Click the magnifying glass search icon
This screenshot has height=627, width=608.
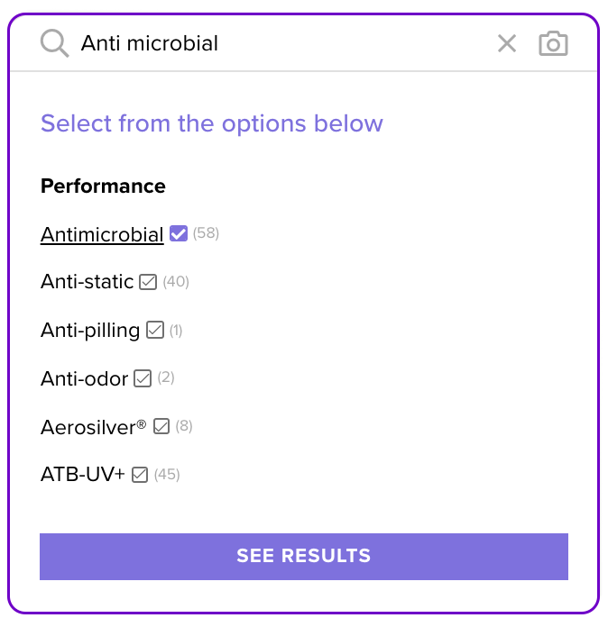(x=54, y=43)
